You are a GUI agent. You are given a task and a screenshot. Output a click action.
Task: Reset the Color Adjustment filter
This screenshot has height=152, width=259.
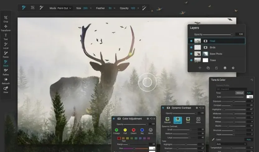pos(151,118)
